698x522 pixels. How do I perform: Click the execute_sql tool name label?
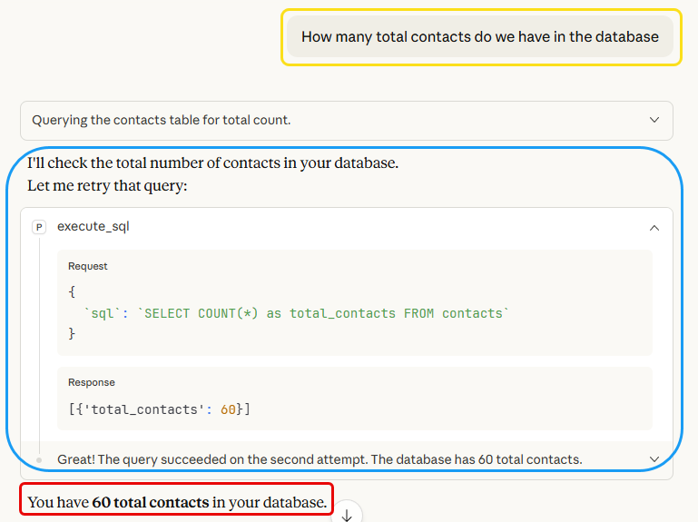(x=93, y=227)
